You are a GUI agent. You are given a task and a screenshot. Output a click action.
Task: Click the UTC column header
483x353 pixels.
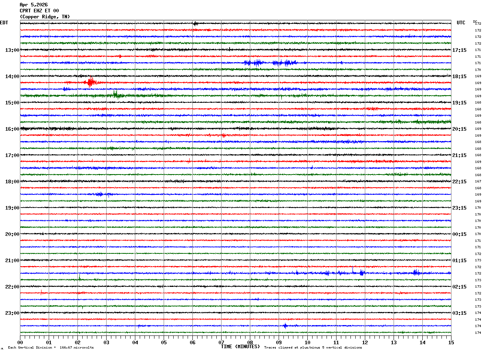click(x=461, y=23)
